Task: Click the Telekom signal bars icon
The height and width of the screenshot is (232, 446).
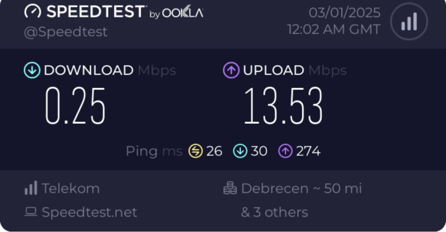Action: point(31,188)
